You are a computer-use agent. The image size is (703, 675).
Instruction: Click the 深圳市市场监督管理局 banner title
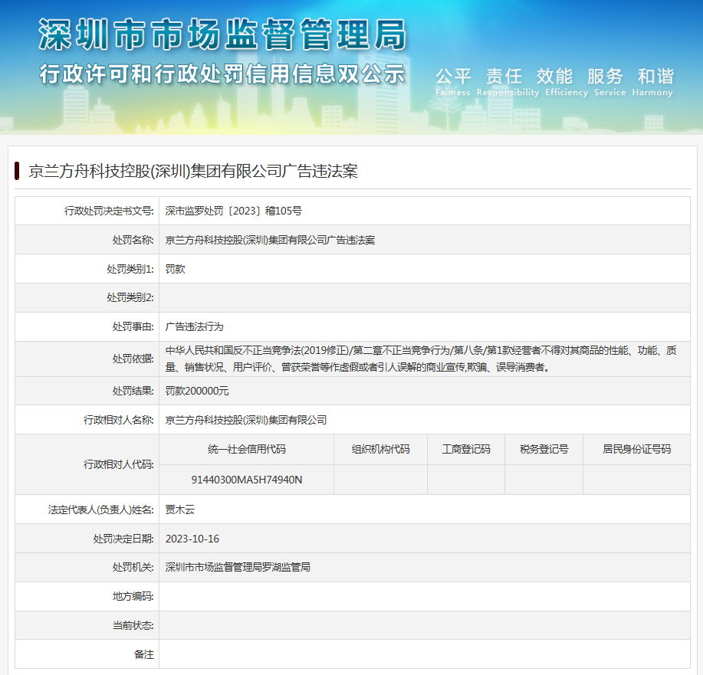click(222, 34)
